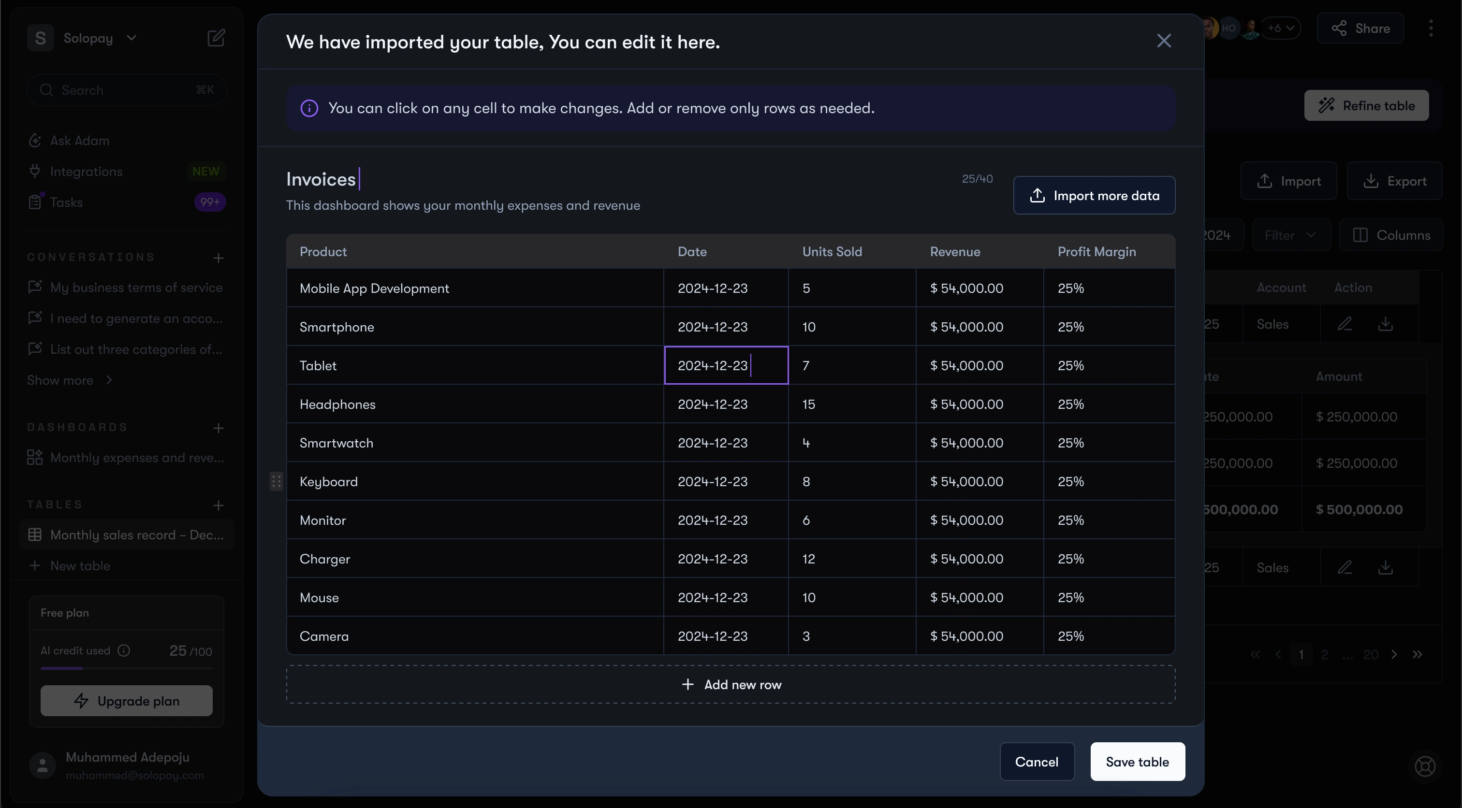Click the Units Sold cell for Headphones
1462x808 pixels.
click(x=851, y=404)
